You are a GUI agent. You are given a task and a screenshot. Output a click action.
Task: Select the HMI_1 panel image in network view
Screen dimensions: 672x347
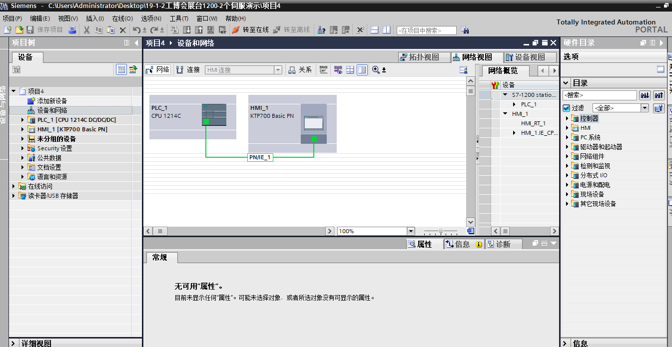pyautogui.click(x=313, y=123)
